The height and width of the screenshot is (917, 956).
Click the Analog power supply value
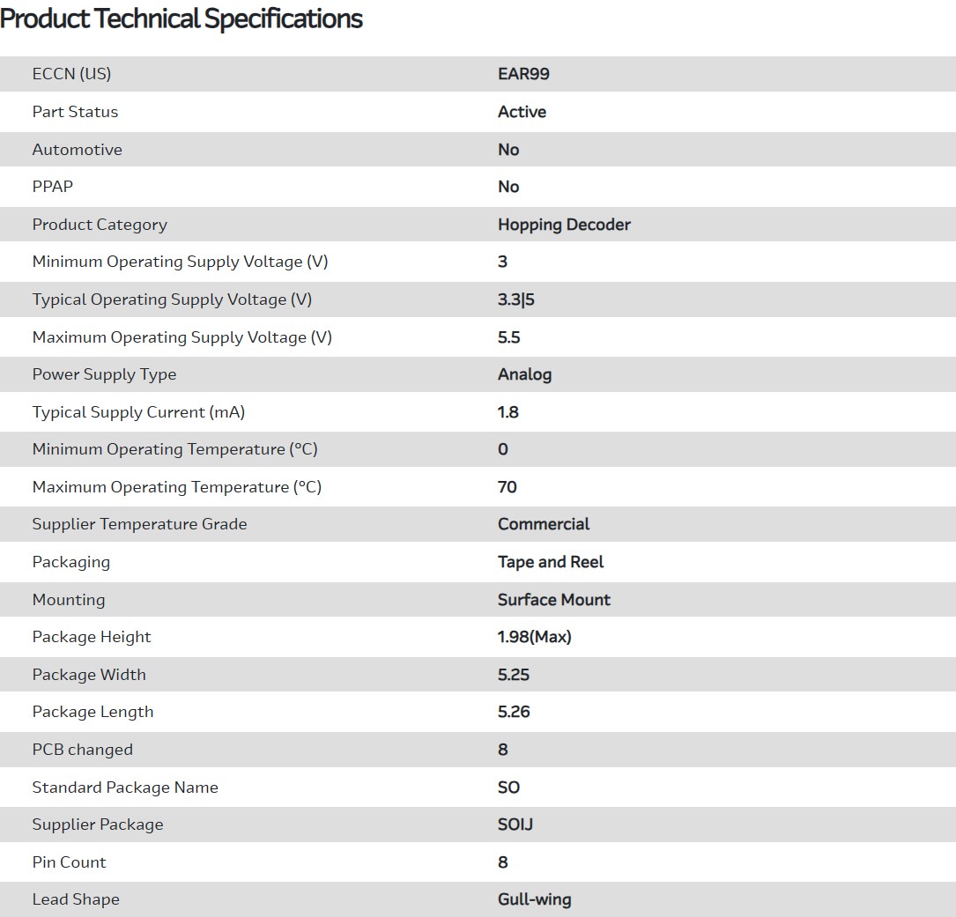[x=524, y=374]
